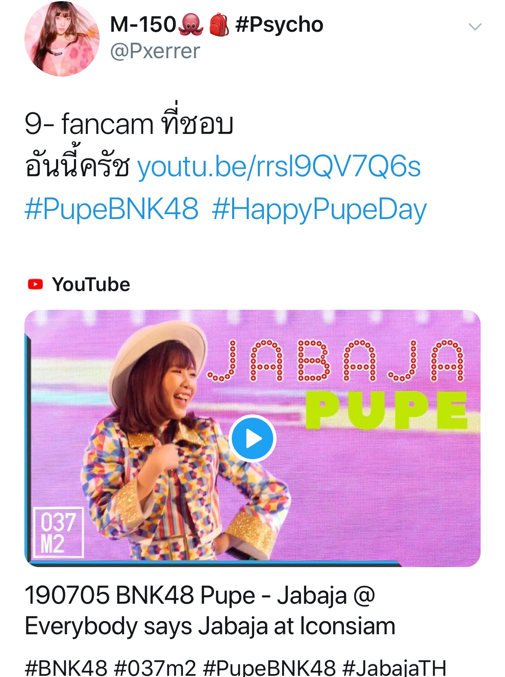
Task: Play the Jabaja Pupe video
Action: click(252, 438)
